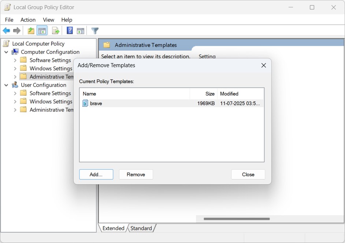
Task: Click the Add button to add a template
Action: 96,174
